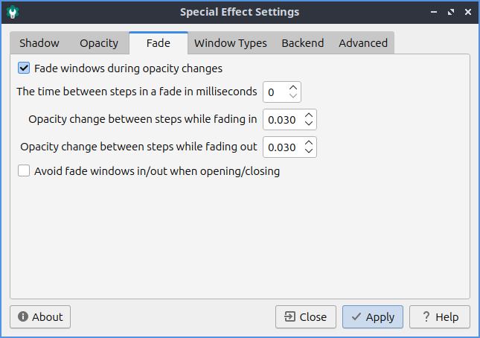Select the Advanced tab
This screenshot has height=338, width=480.
tap(363, 43)
